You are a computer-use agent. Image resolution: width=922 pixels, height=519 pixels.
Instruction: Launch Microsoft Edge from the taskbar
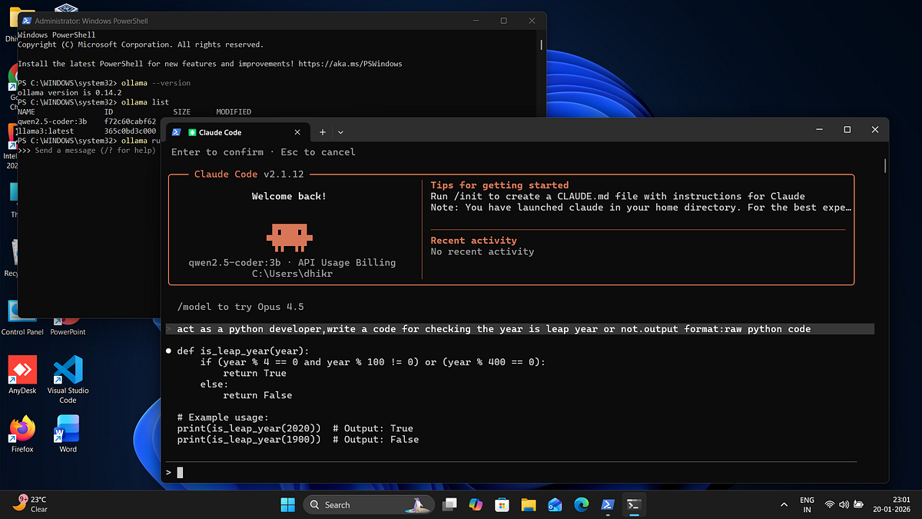point(581,504)
